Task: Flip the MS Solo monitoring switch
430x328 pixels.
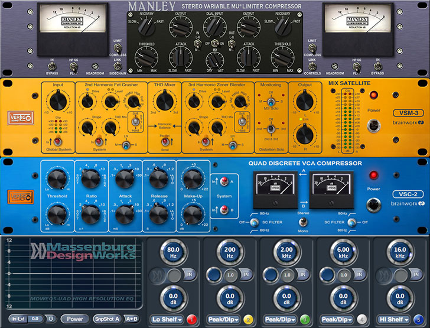Action: tap(271, 102)
